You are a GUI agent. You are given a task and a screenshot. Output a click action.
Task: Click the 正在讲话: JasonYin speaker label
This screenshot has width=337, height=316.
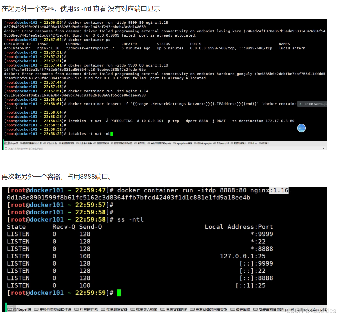pos(314,104)
